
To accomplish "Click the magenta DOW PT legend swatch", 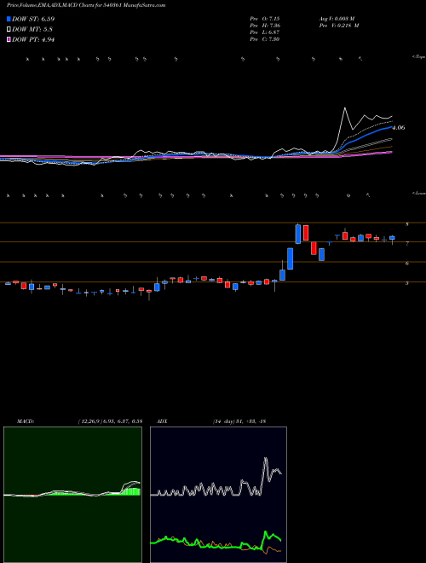I will tap(9, 39).
